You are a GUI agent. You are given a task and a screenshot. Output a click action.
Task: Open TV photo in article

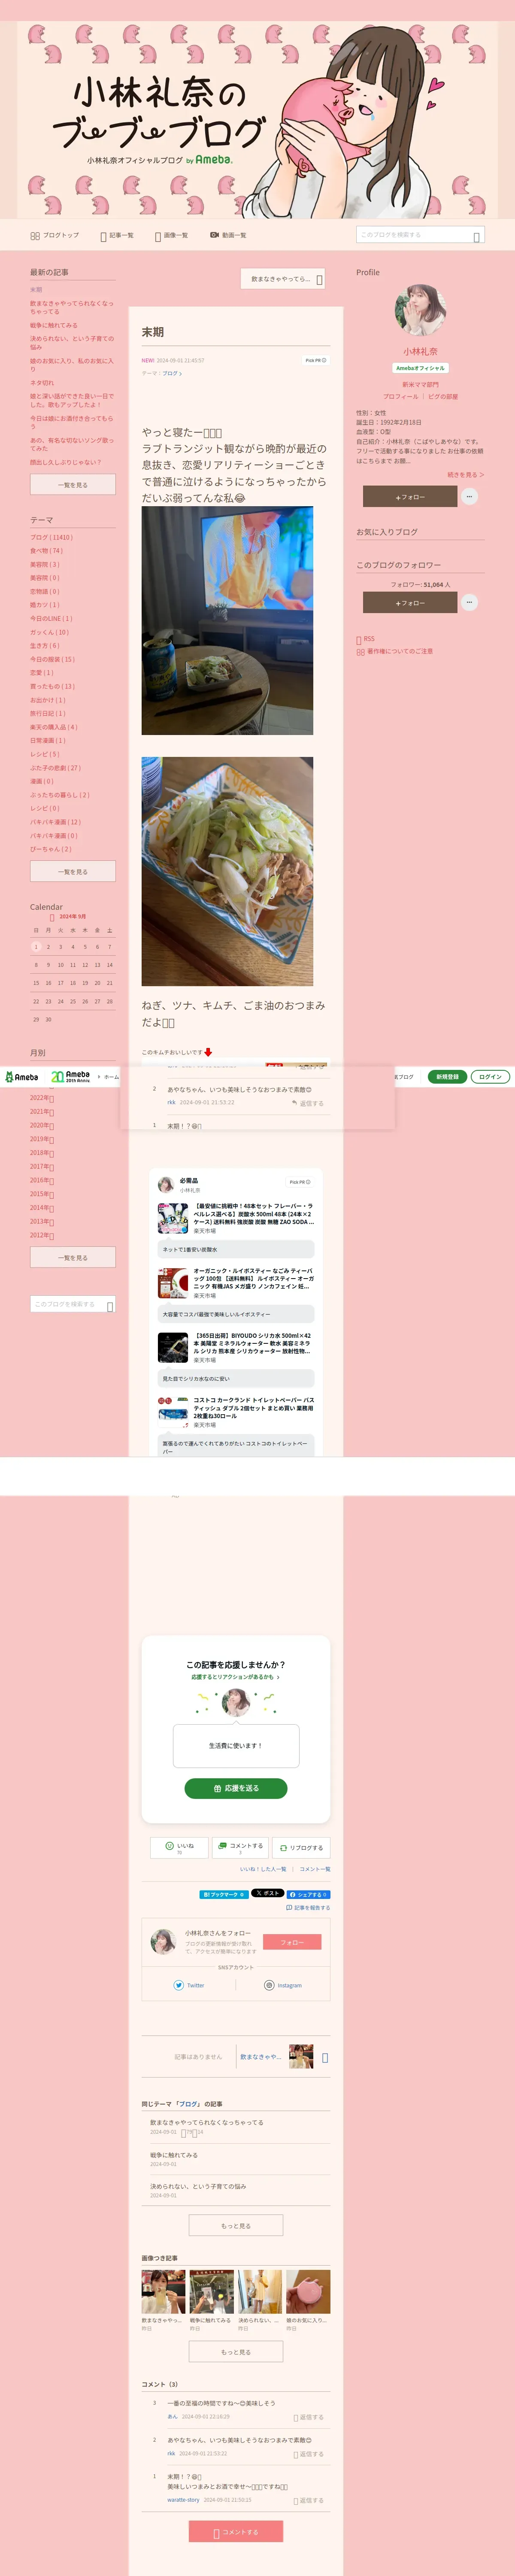(227, 621)
